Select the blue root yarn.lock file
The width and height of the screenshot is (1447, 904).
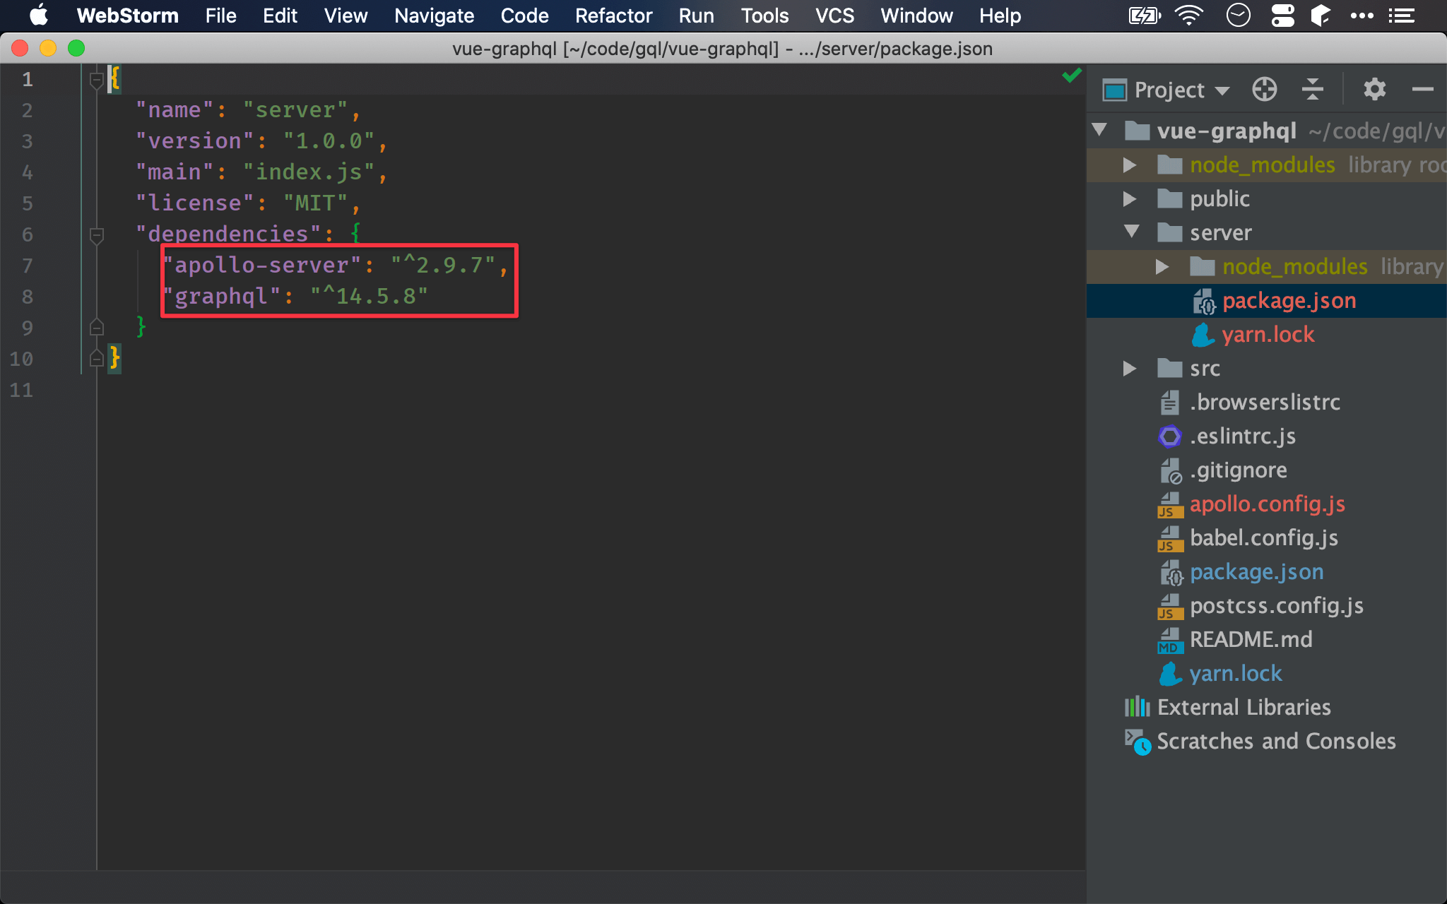(1235, 673)
